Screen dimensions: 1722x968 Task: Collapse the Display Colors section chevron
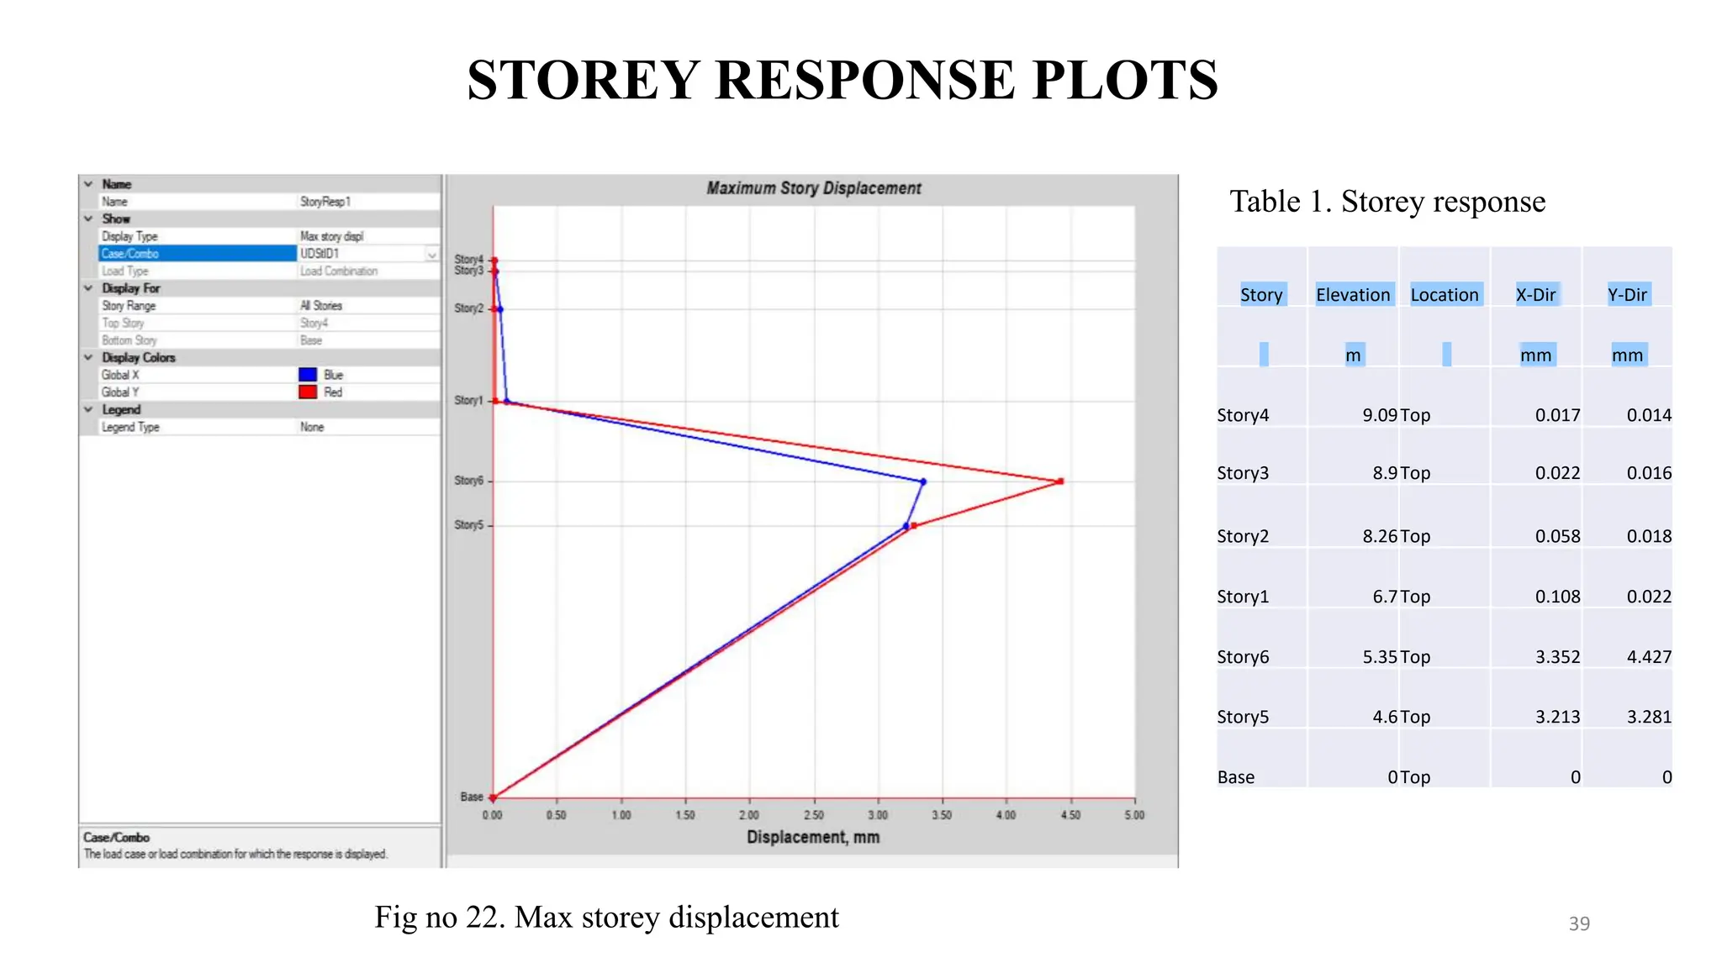88,358
